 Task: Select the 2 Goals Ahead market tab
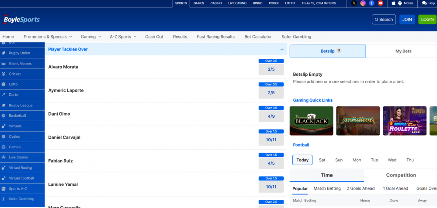pyautogui.click(x=361, y=188)
